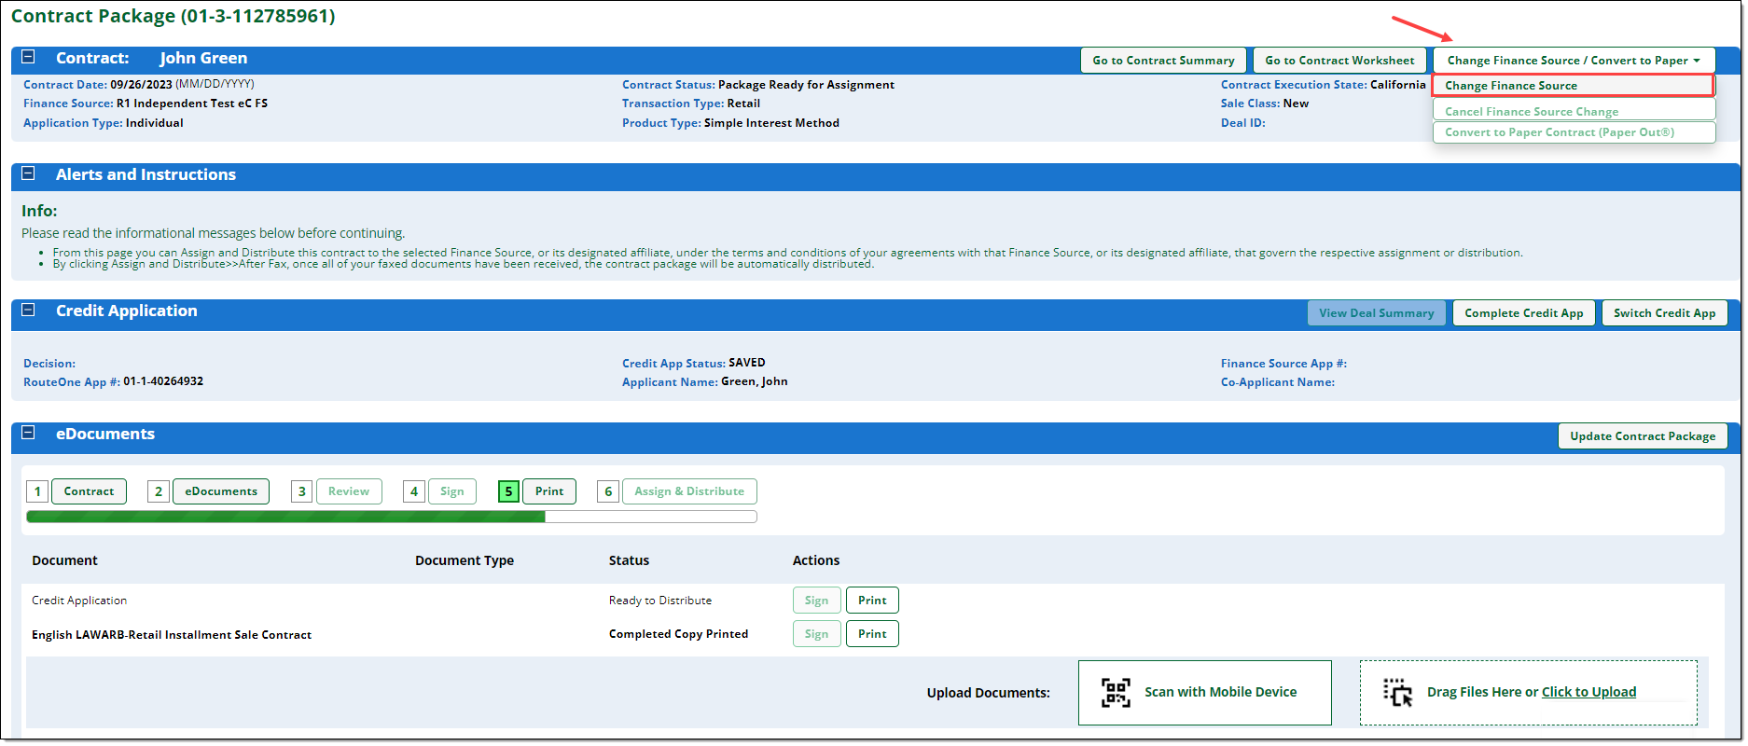Go to step 6 Assign & Distribute

689,491
